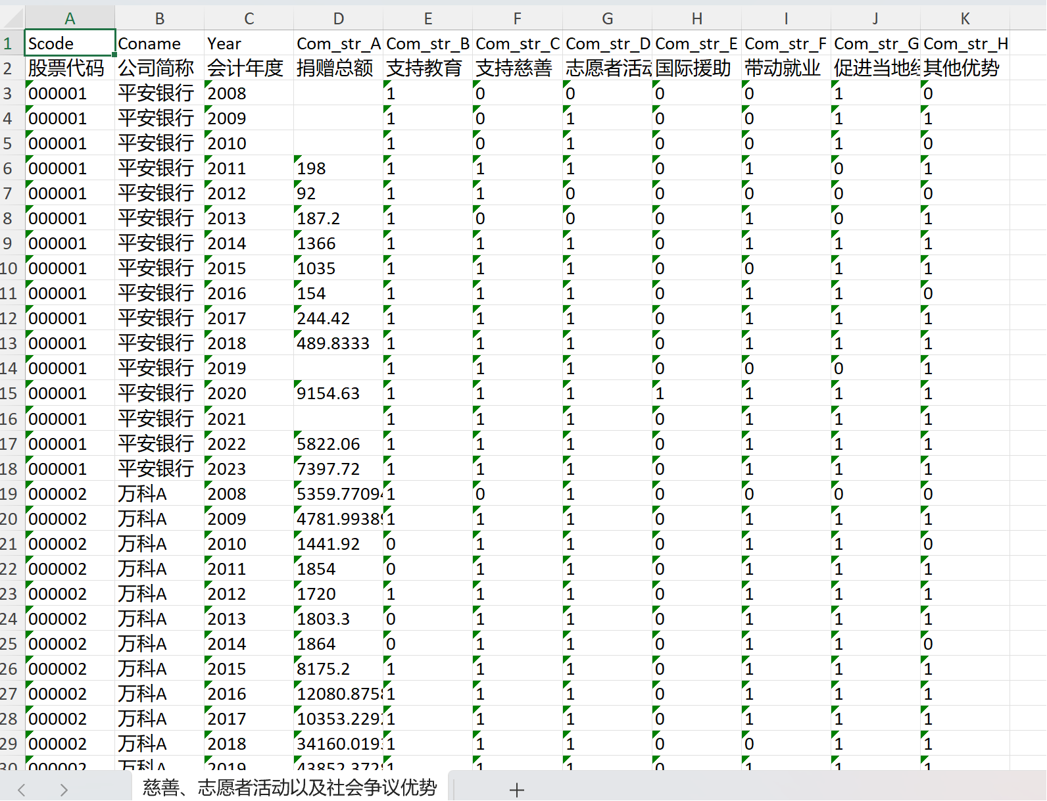Image resolution: width=1047 pixels, height=801 pixels.
Task: Select the donation value 8175.2 cell
Action: 339,669
